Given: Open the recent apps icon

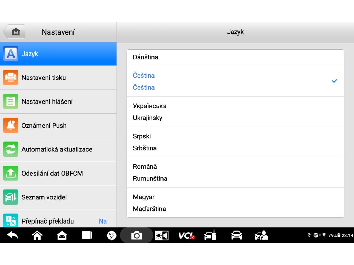Looking at the screenshot, I should pos(87,235).
